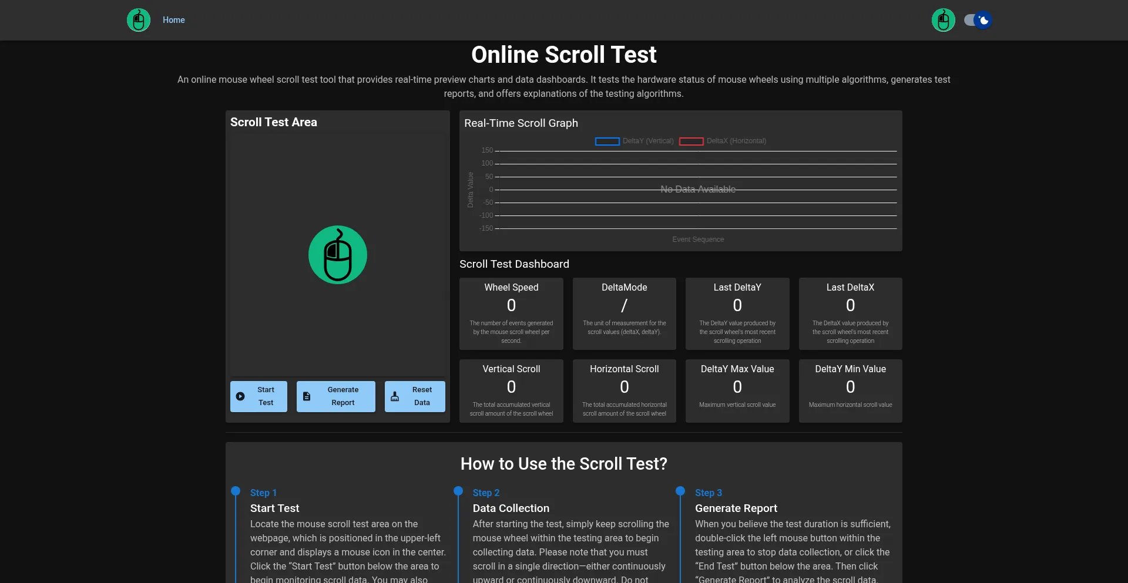The width and height of the screenshot is (1128, 583).
Task: Click the broom icon on the Reset Data button
Action: pos(394,397)
